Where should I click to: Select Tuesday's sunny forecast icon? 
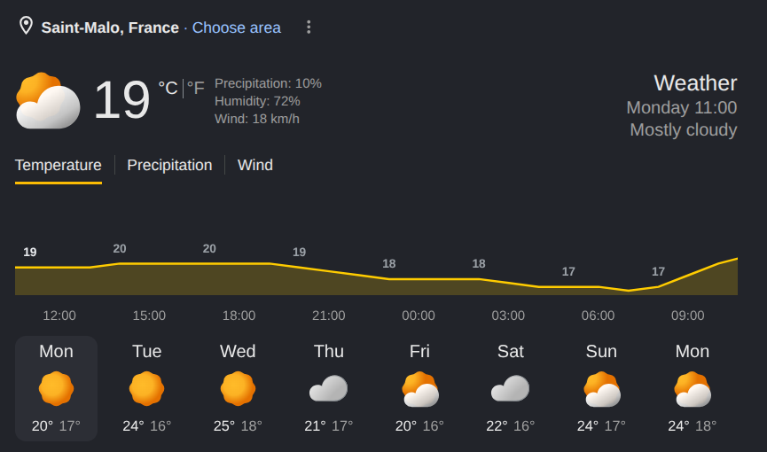(x=146, y=388)
